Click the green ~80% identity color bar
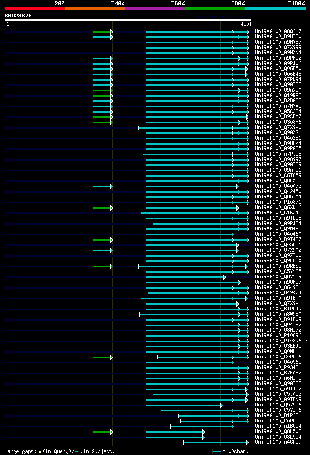Image resolution: width=310 pixels, height=455 pixels. pyautogui.click(x=215, y=9)
